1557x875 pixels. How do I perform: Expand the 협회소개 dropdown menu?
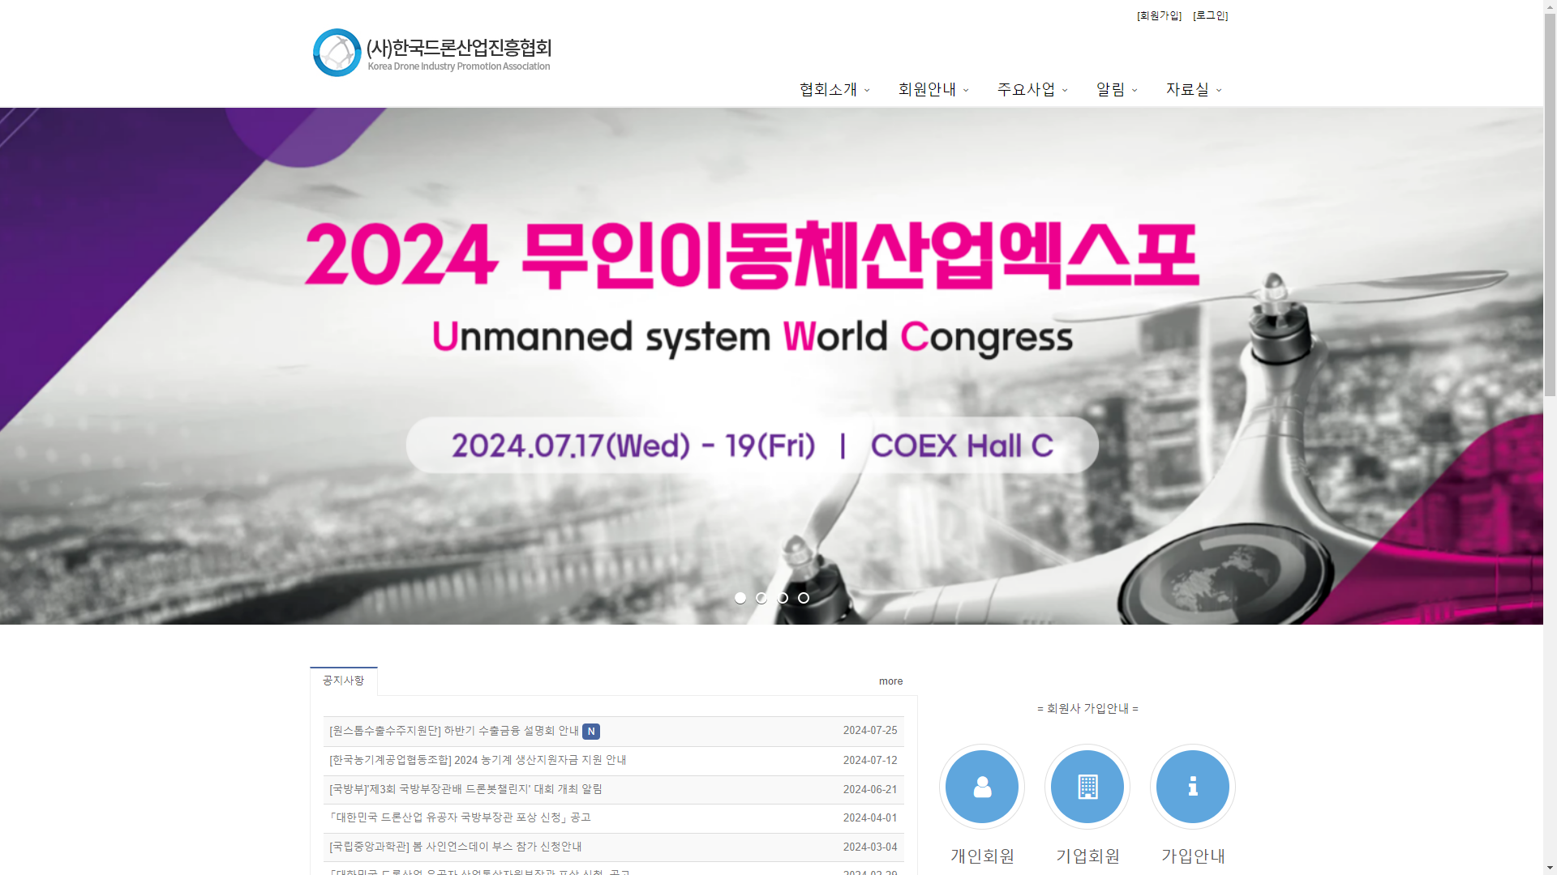point(834,89)
